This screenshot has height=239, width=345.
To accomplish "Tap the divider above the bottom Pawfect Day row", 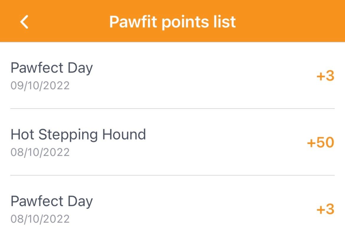I will click(172, 176).
